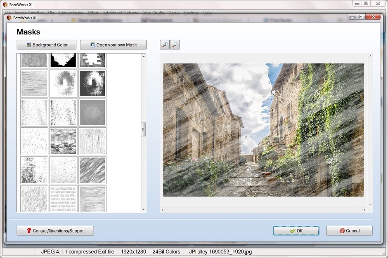Image resolution: width=388 pixels, height=258 pixels.
Task: Select the solid gray mask thumbnail
Action: pyautogui.click(x=92, y=112)
